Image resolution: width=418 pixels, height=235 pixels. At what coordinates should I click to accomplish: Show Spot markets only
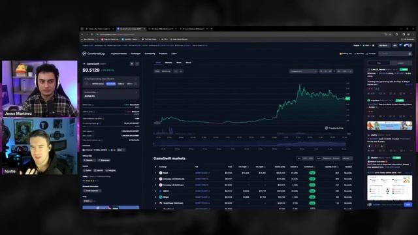click(319, 158)
